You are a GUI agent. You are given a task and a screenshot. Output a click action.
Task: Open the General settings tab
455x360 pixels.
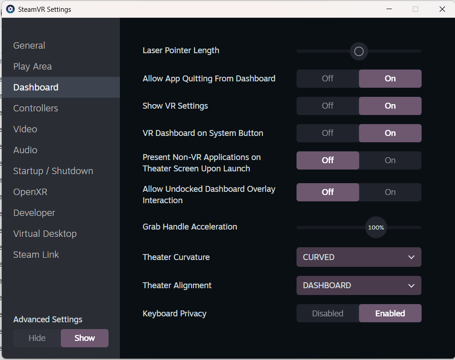coord(61,45)
